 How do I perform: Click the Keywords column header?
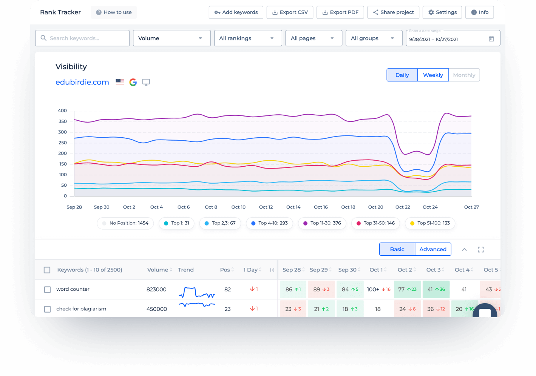[90, 270]
